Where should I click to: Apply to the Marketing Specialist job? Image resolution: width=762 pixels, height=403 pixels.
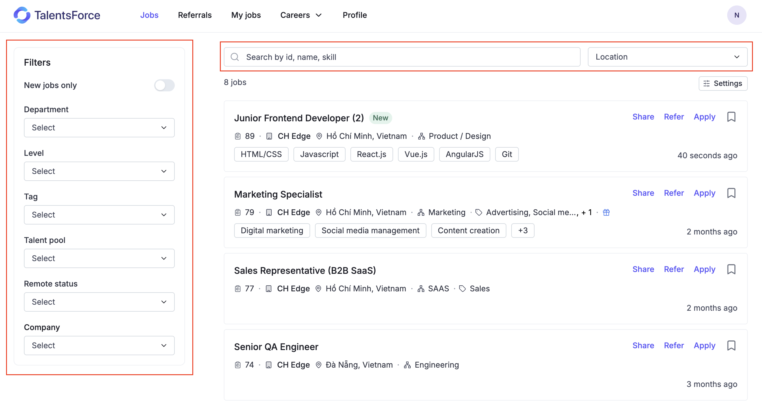pos(704,193)
